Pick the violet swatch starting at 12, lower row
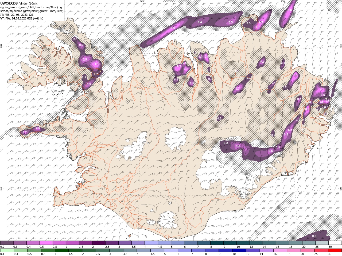 (x=252, y=250)
